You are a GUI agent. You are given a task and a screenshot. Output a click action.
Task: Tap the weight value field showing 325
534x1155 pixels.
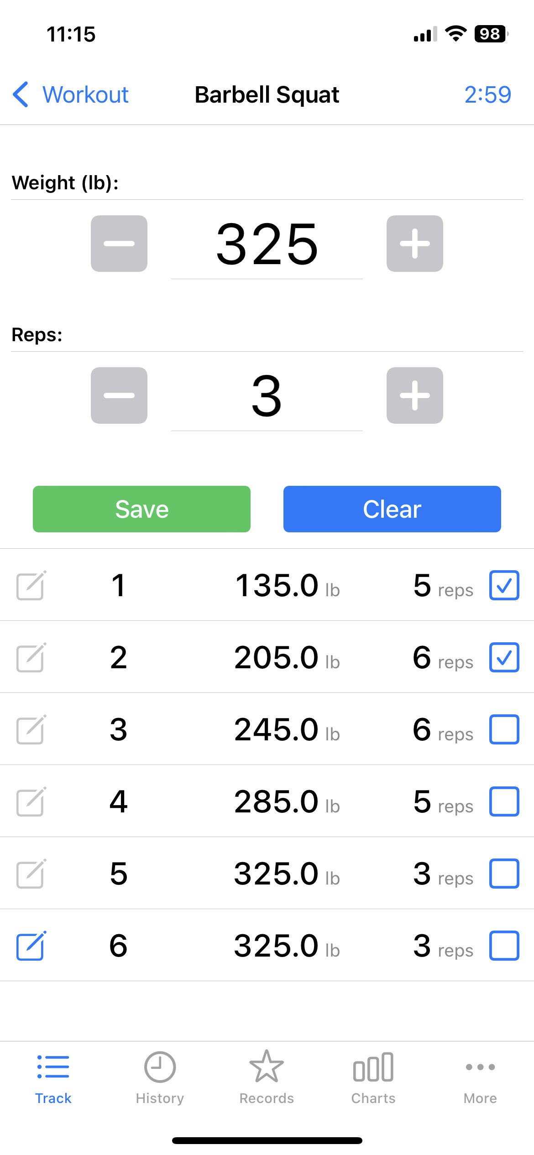(267, 244)
